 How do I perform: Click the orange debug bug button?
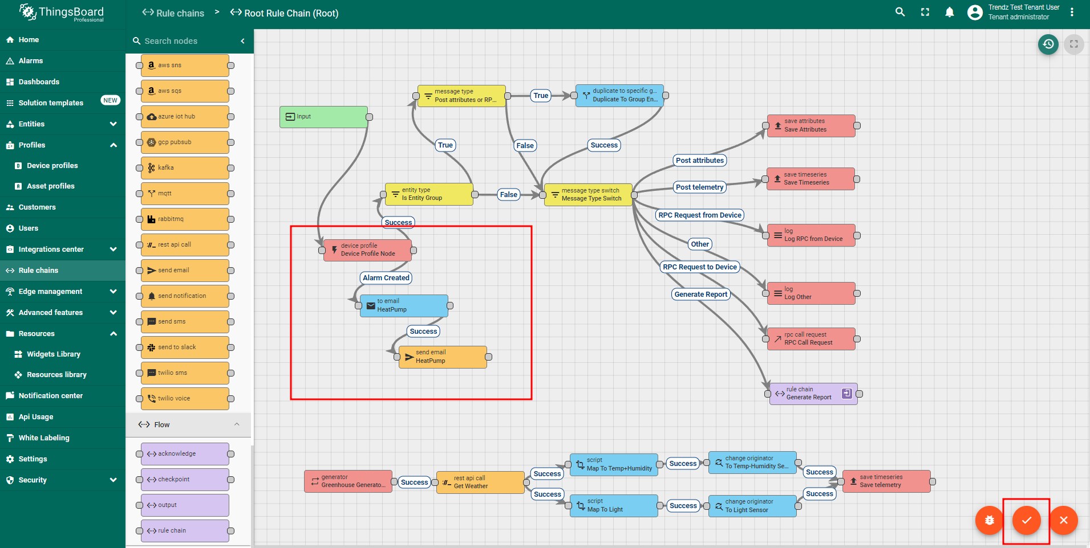(x=990, y=520)
